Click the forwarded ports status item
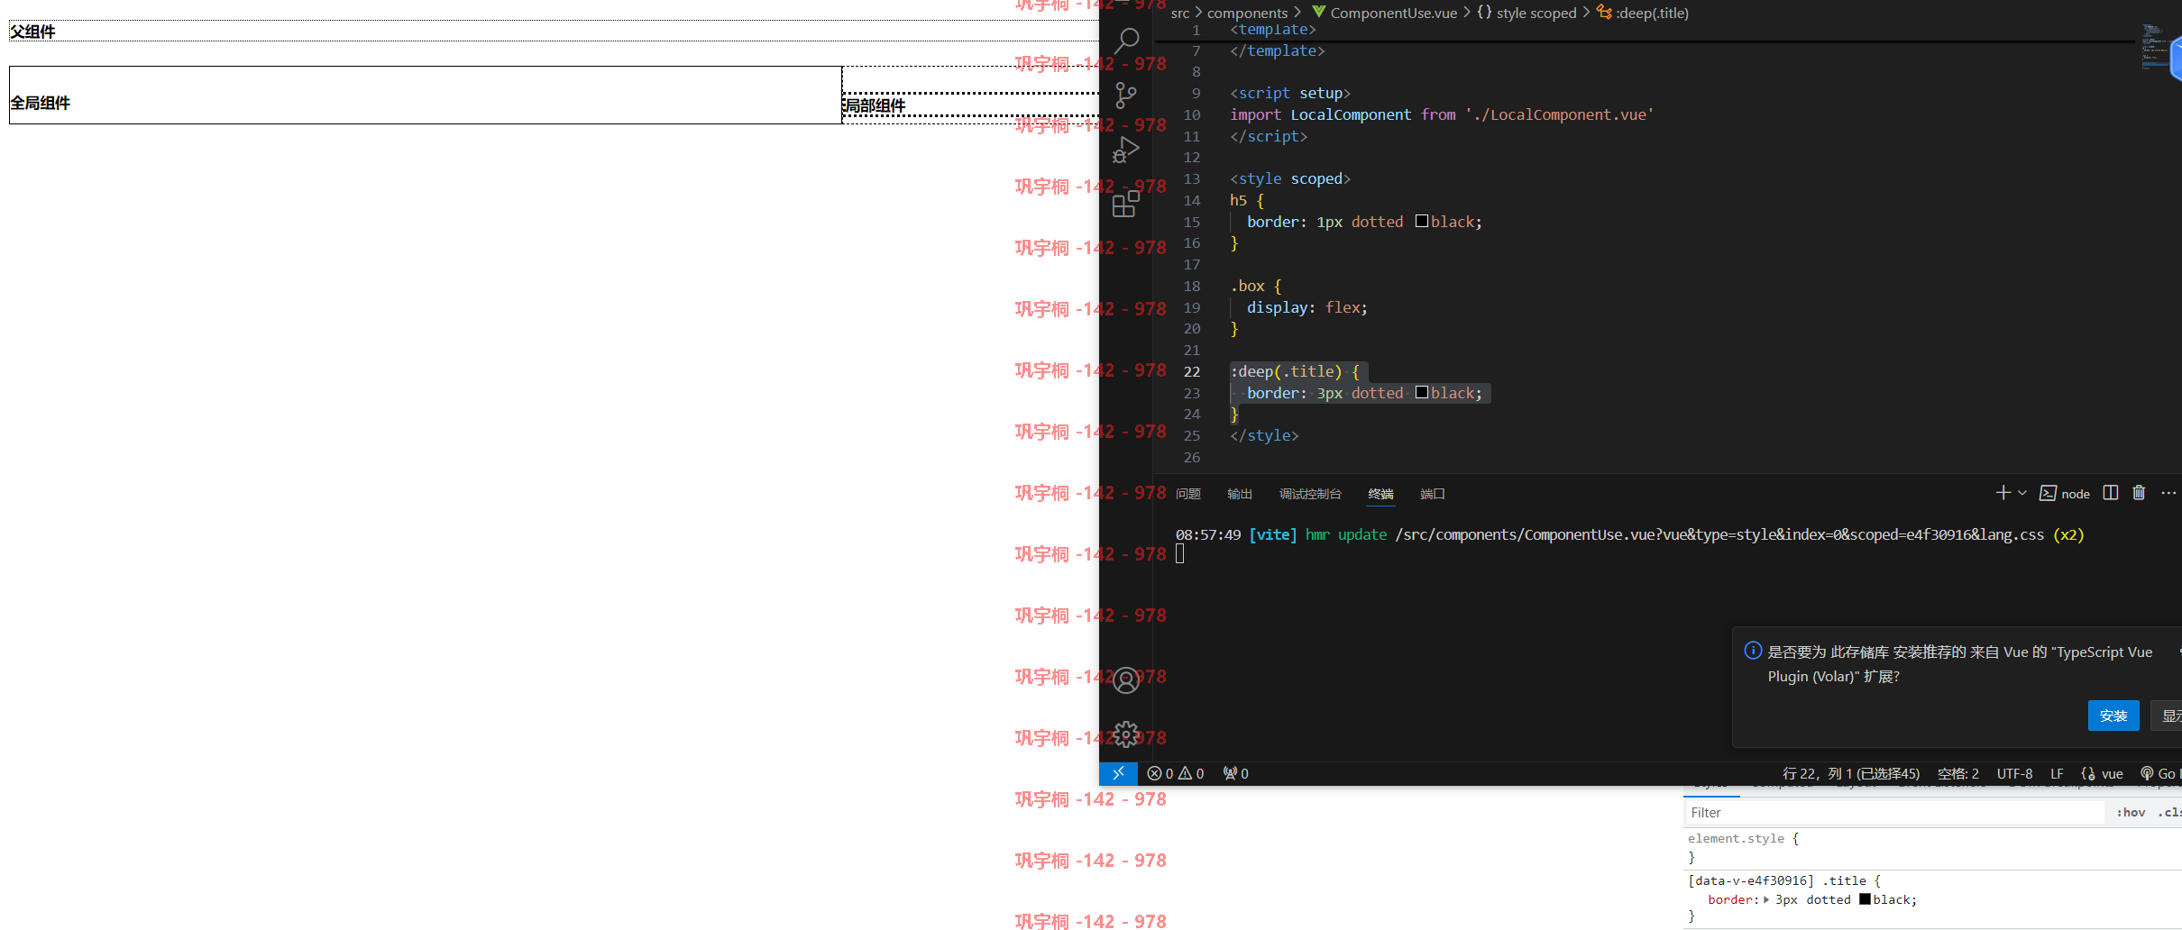The image size is (2182, 930). [1236, 773]
